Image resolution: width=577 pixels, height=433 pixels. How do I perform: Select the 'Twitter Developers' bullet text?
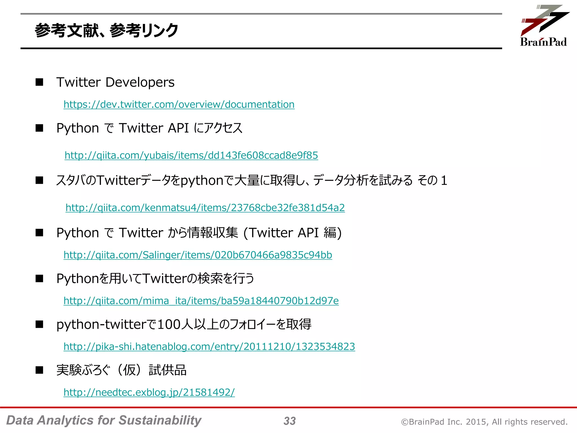click(115, 82)
